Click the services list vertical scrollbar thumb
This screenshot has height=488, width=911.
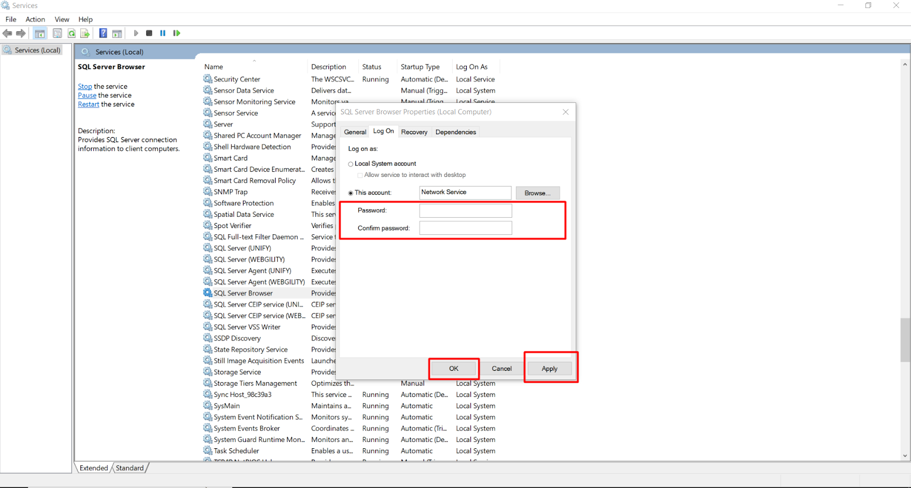(905, 340)
